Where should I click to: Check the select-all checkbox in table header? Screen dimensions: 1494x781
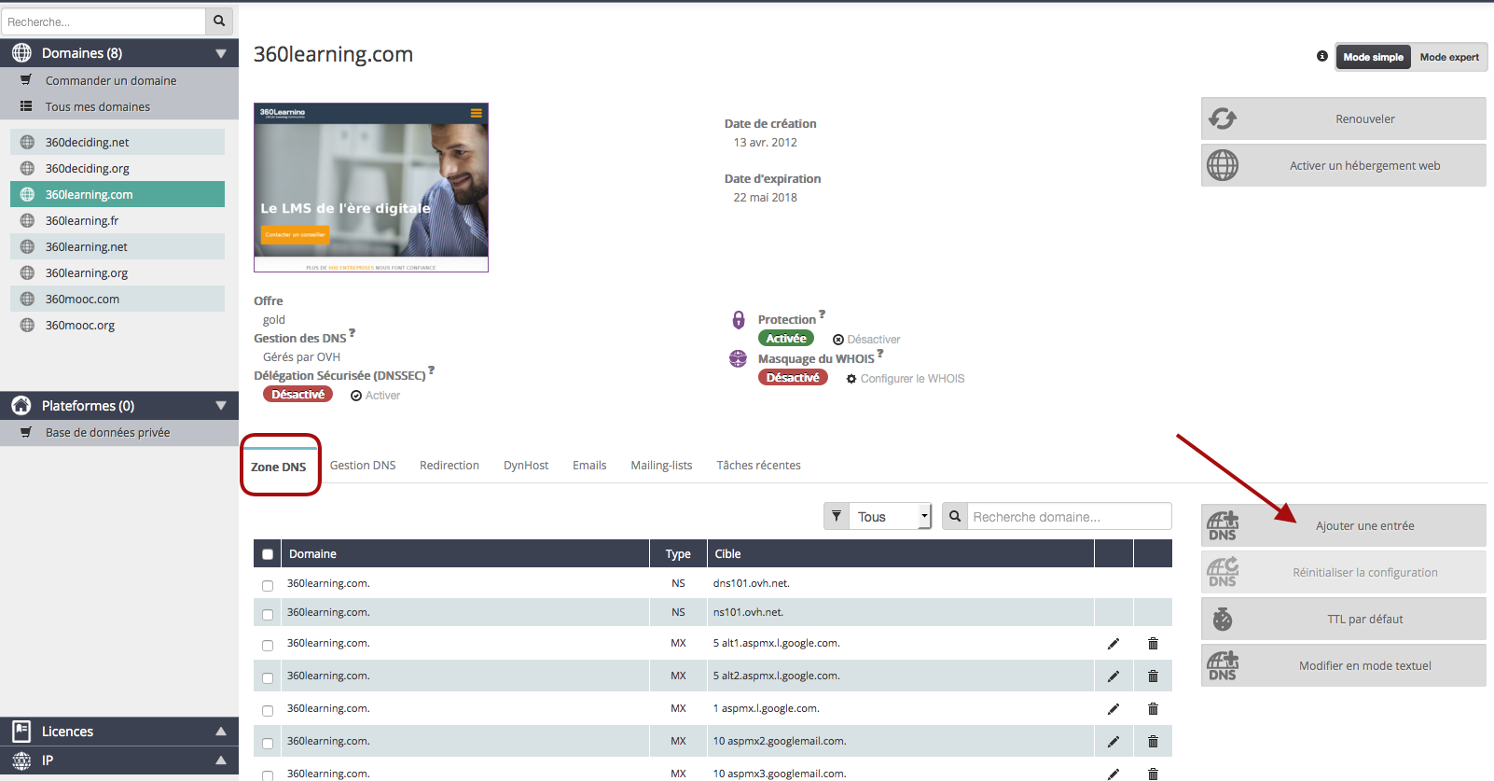268,554
